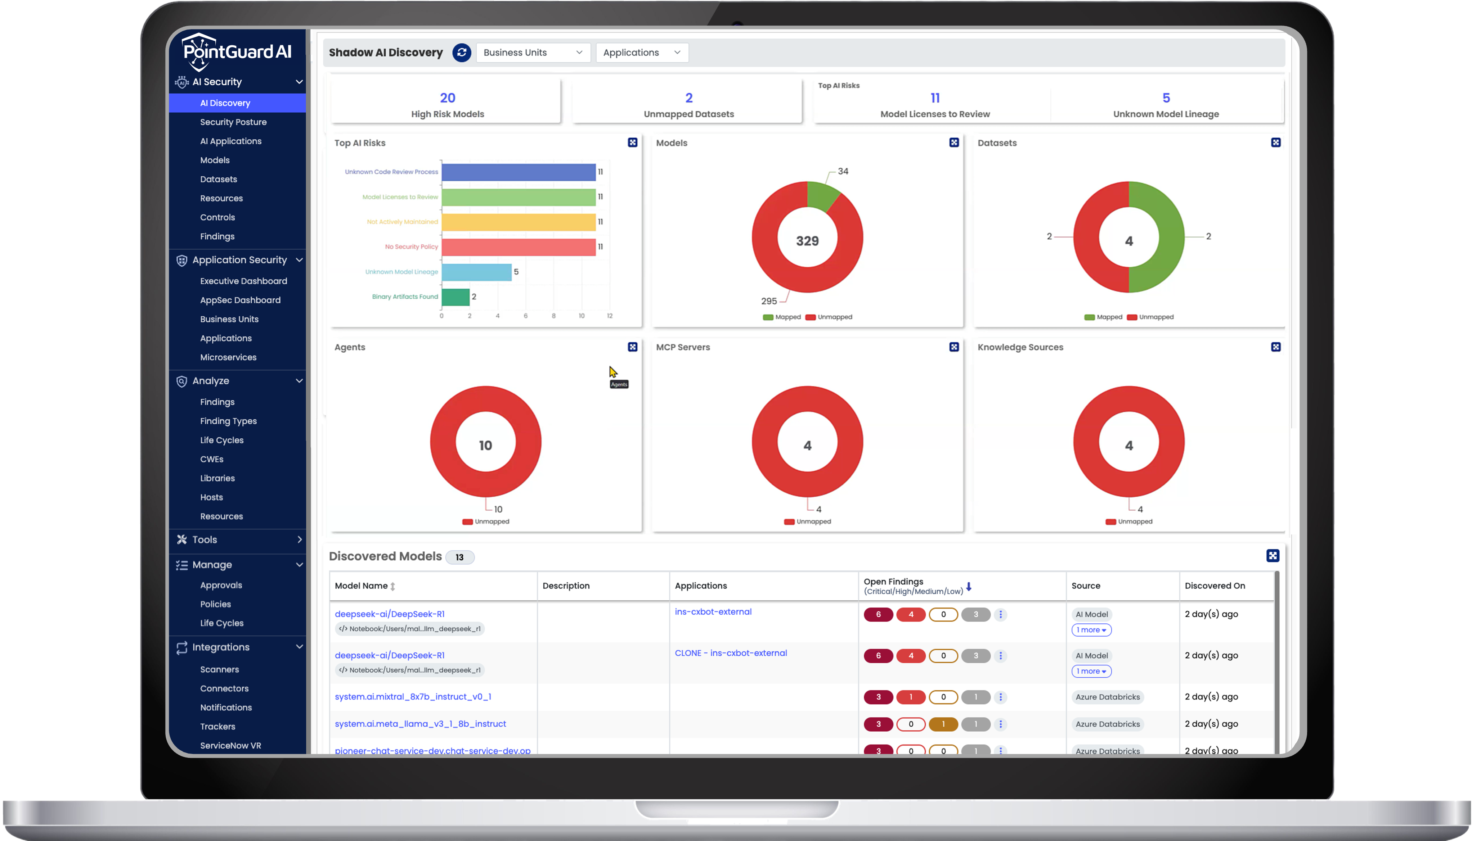
Task: Click the Application Security icon
Action: click(181, 260)
